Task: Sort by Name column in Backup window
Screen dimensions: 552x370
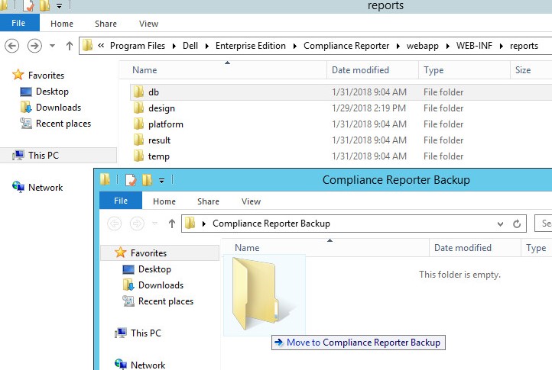Action: tap(325, 248)
